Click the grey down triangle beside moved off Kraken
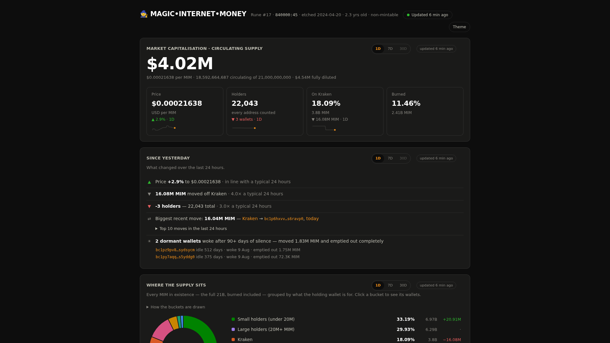The width and height of the screenshot is (610, 343). click(149, 194)
